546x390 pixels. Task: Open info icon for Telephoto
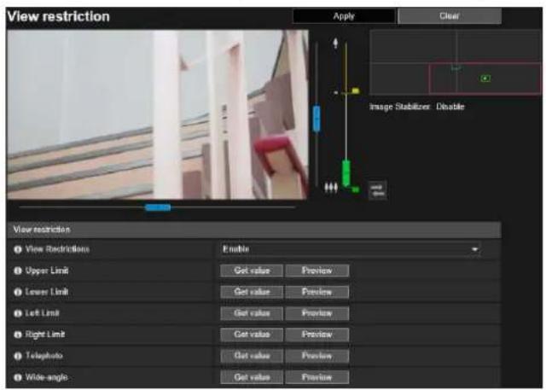coord(18,356)
